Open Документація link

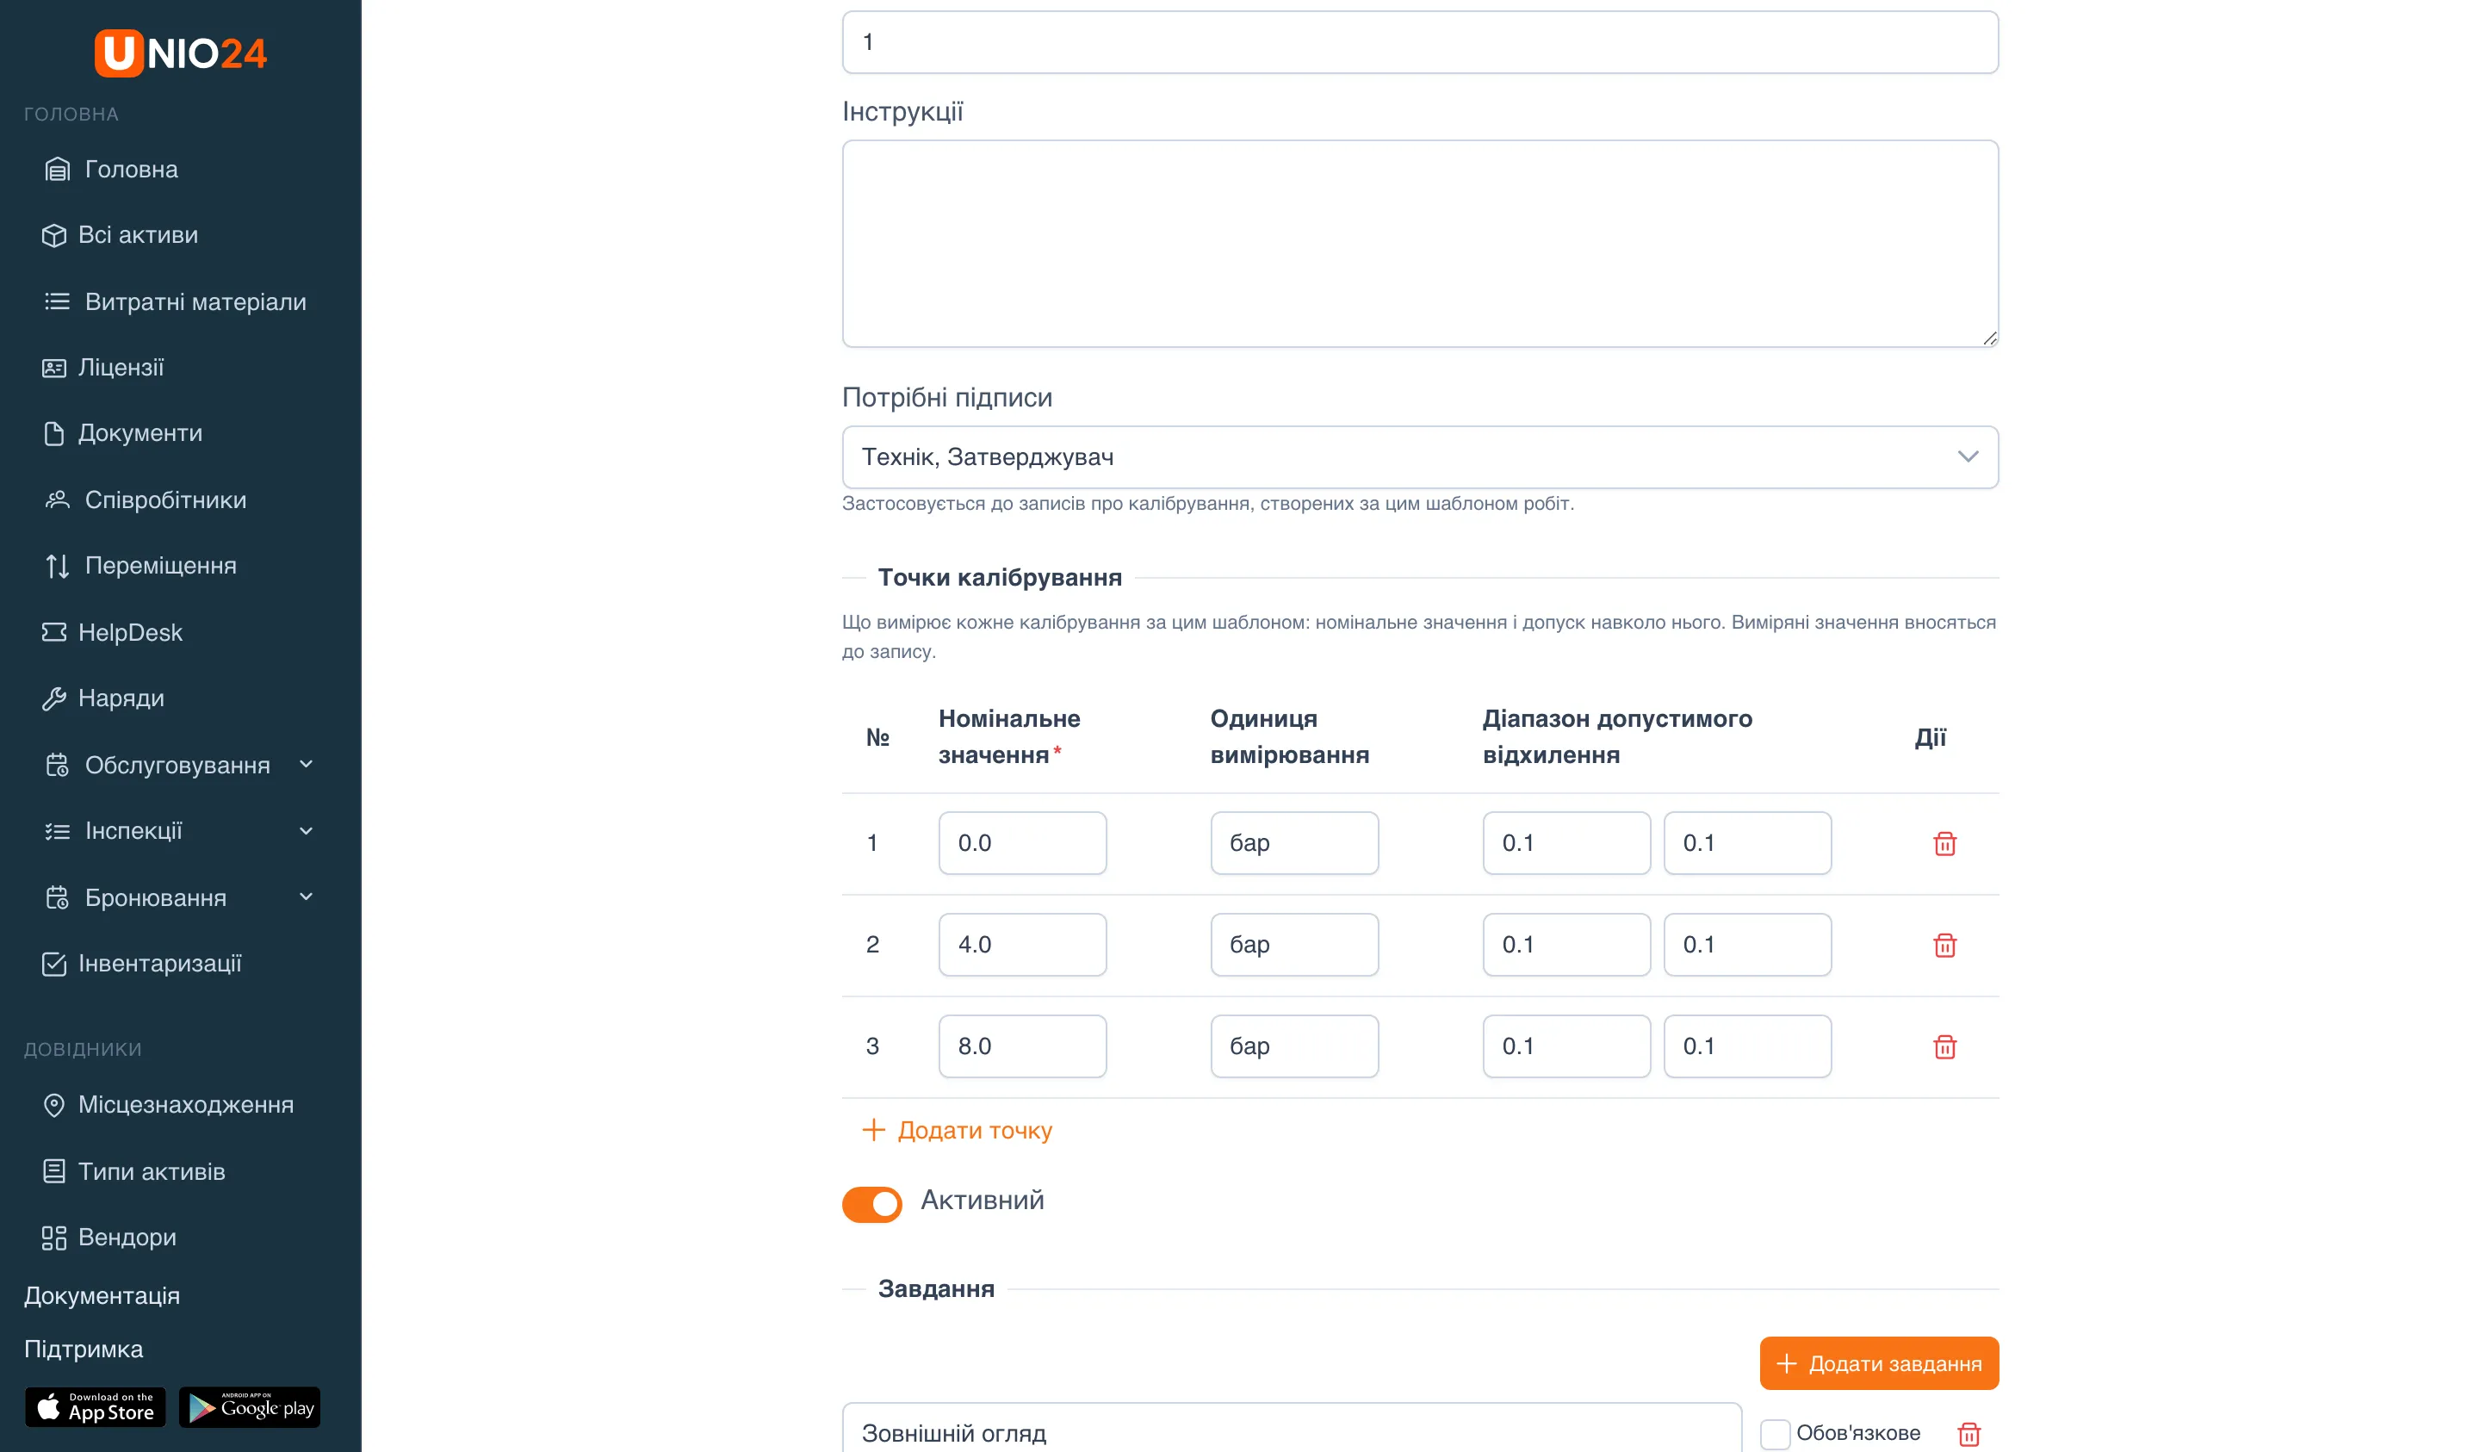point(102,1295)
